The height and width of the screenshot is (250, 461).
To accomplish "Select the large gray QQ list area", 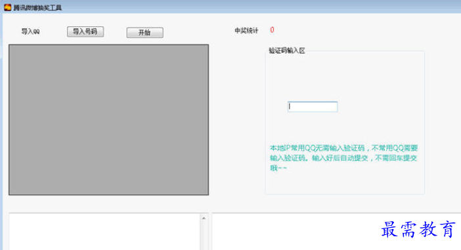I will click(x=109, y=120).
